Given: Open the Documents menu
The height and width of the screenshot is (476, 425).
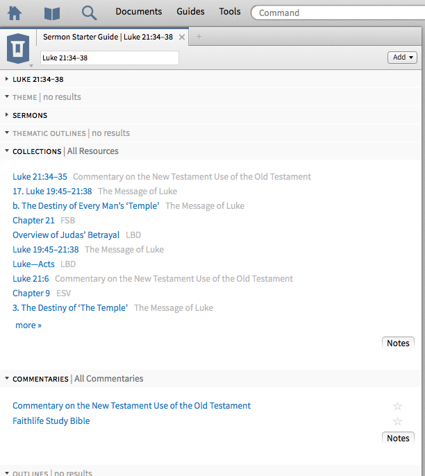Looking at the screenshot, I should click(x=138, y=12).
